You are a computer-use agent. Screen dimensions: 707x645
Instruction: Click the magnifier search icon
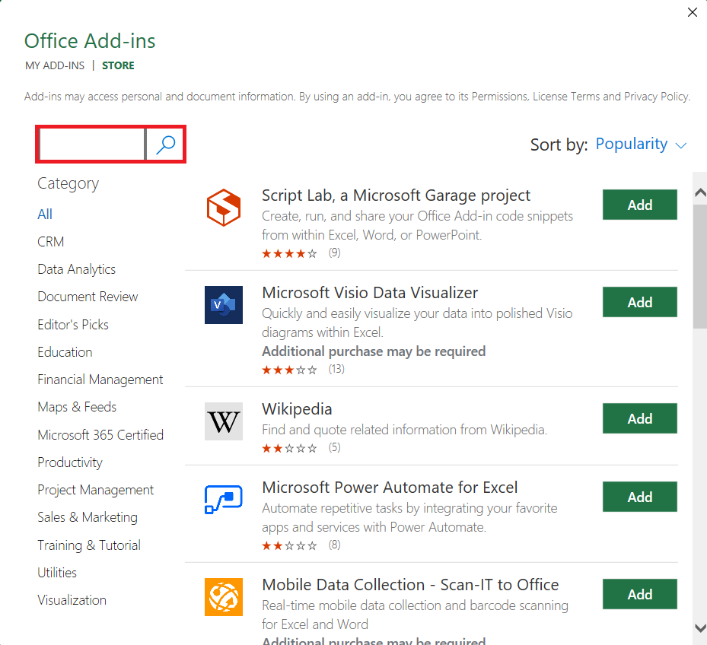[x=165, y=145]
